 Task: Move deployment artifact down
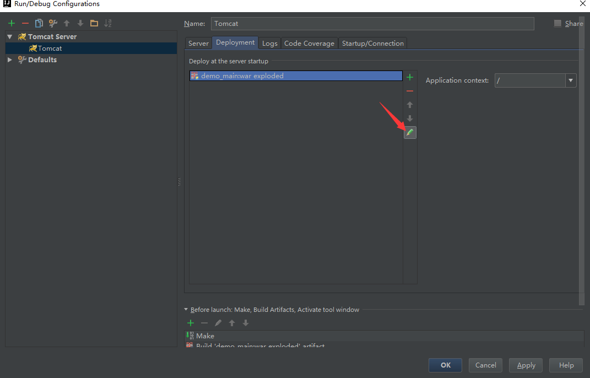tap(410, 118)
